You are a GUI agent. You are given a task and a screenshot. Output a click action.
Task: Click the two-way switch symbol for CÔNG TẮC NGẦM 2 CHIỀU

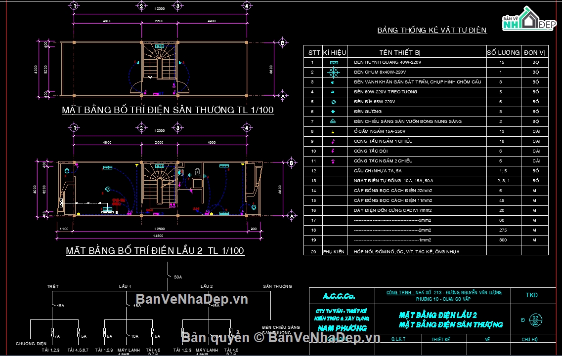pyautogui.click(x=333, y=161)
